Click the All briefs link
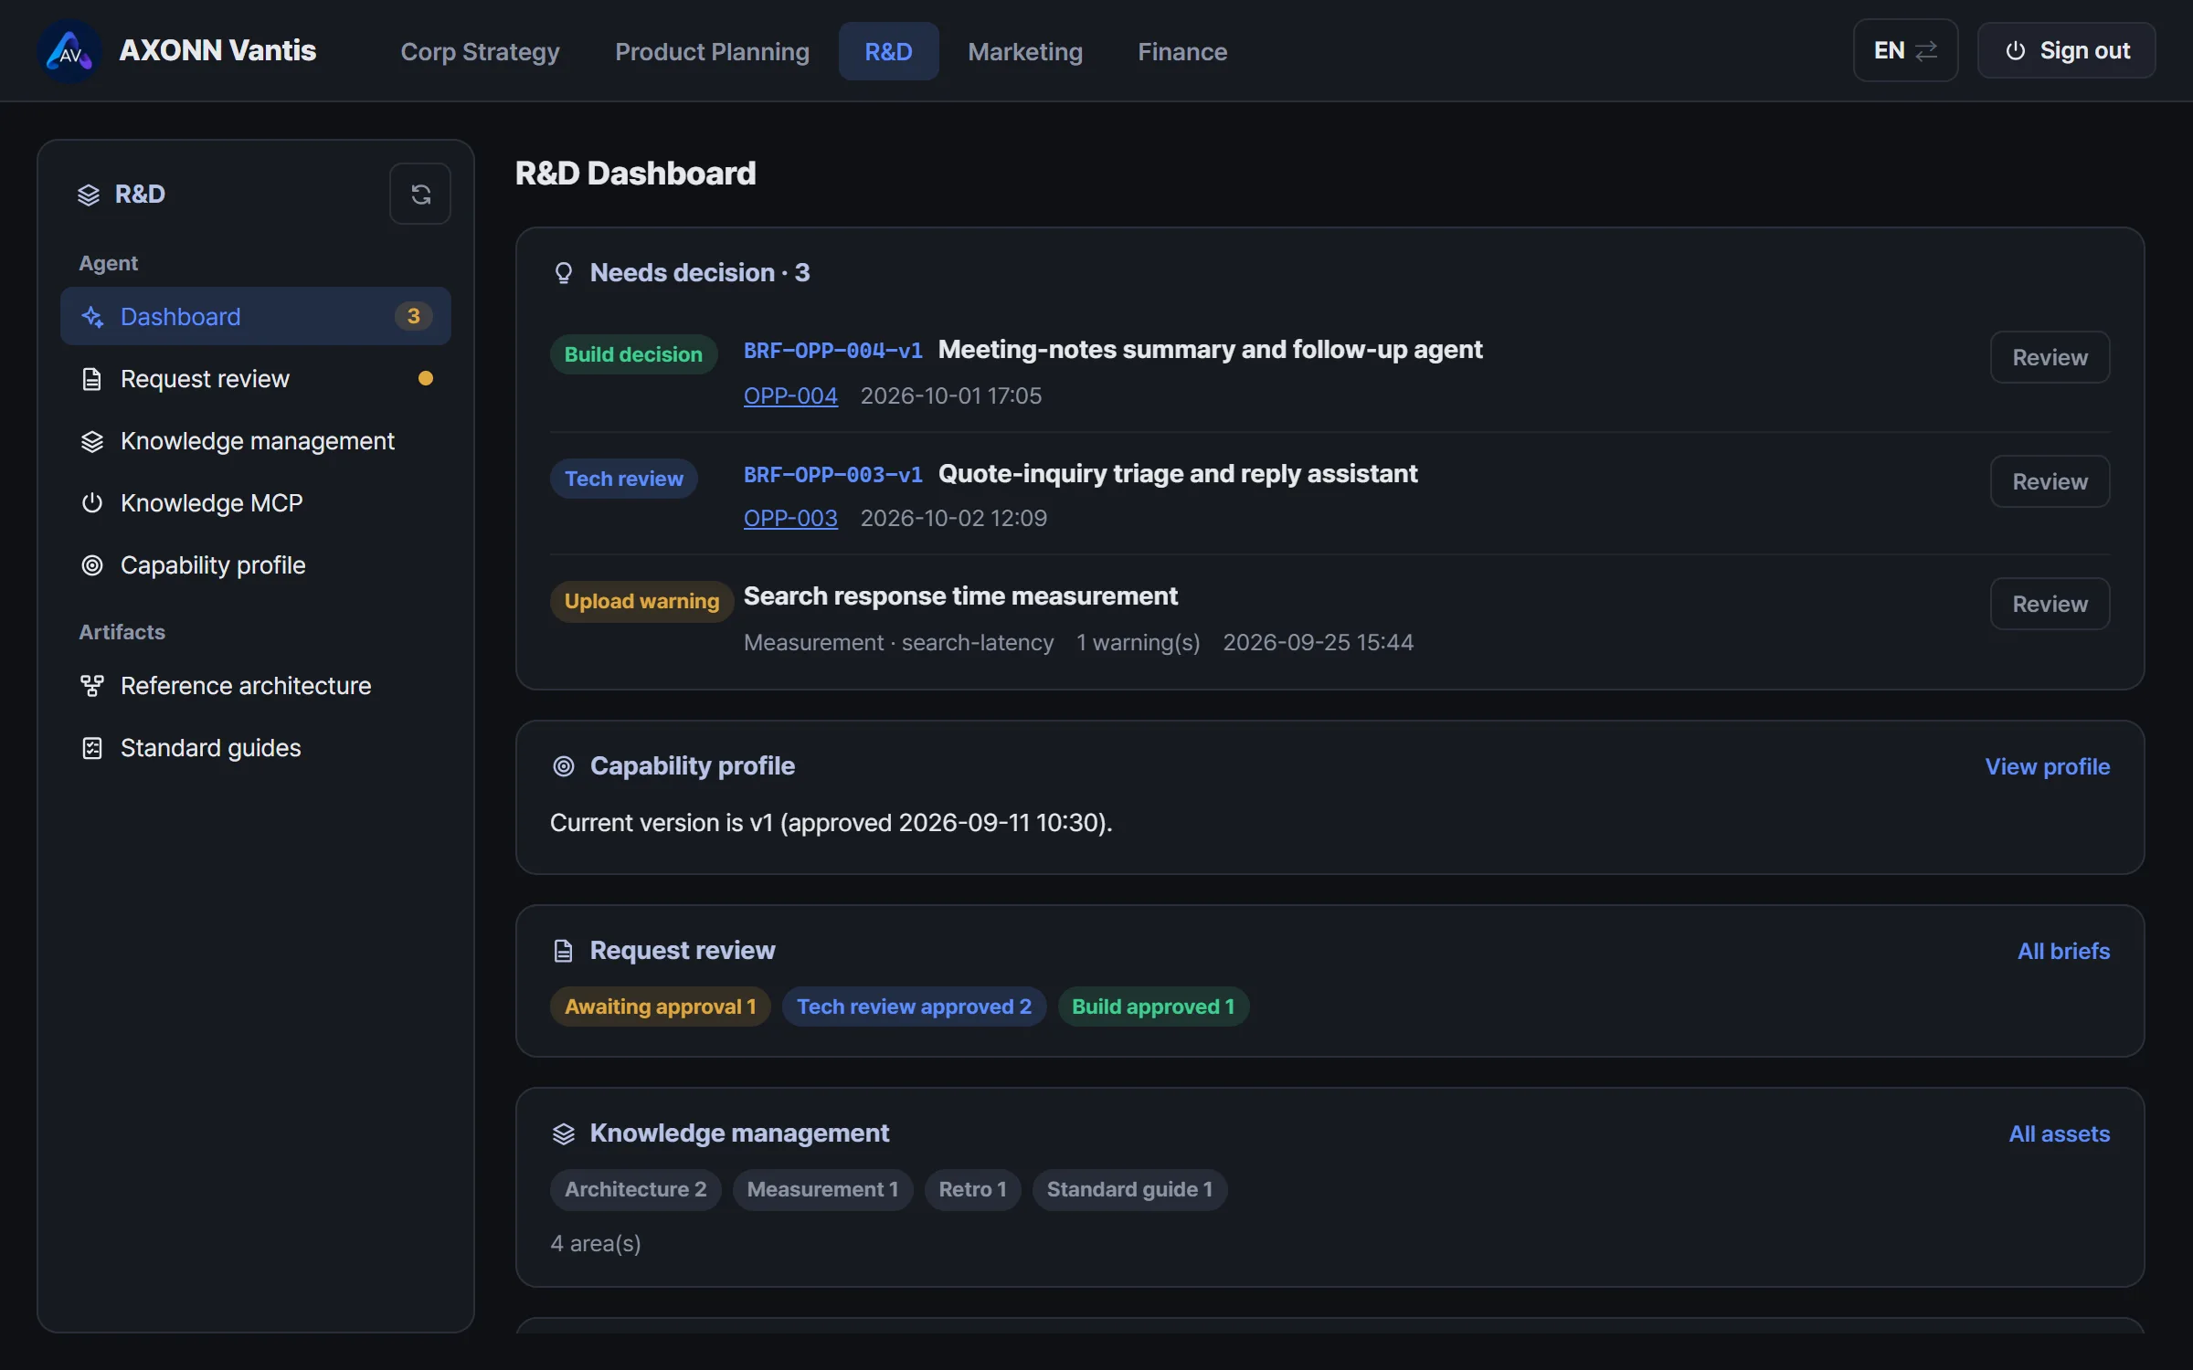 [x=2063, y=951]
